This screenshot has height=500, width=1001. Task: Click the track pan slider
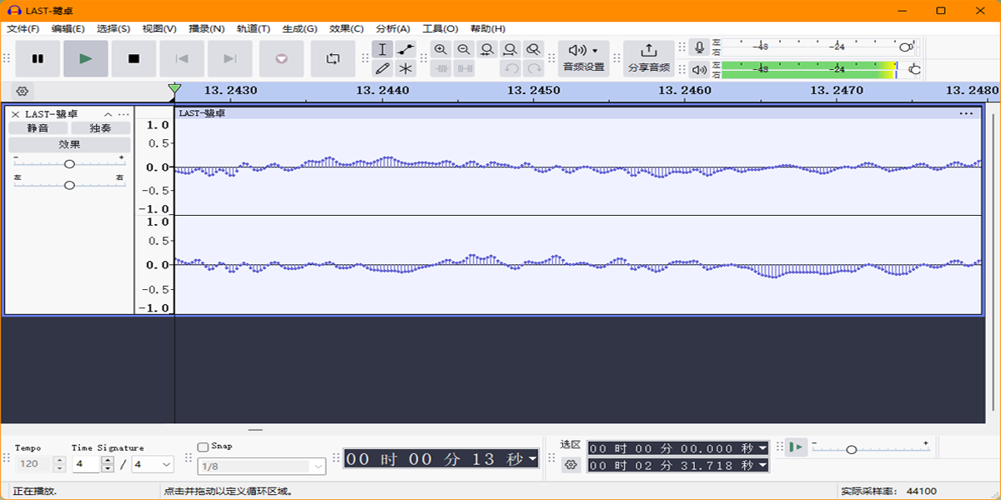point(69,183)
